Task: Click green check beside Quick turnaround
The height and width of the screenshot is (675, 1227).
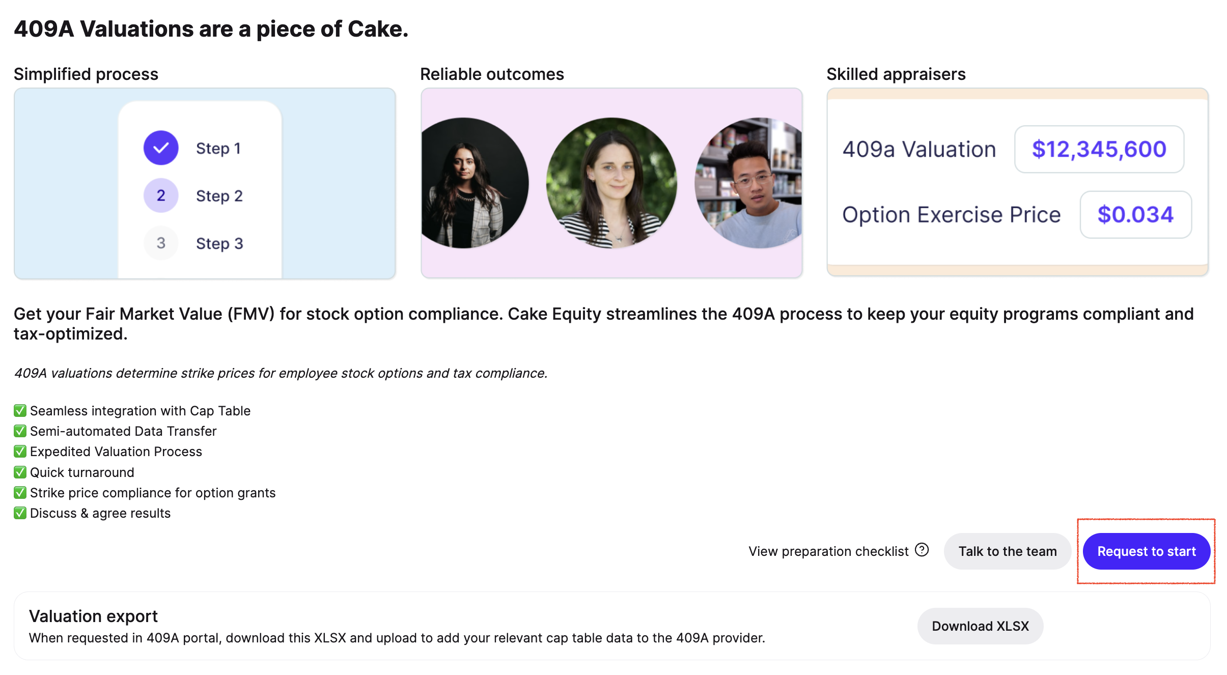Action: click(x=20, y=472)
